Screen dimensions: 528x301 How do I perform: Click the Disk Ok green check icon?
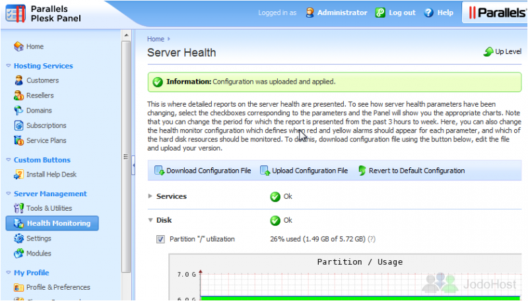pos(275,221)
